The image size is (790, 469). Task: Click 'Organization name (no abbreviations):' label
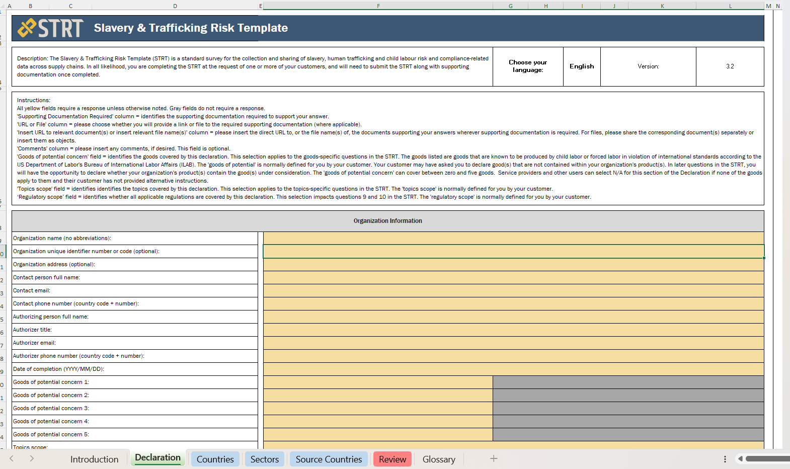pyautogui.click(x=62, y=239)
